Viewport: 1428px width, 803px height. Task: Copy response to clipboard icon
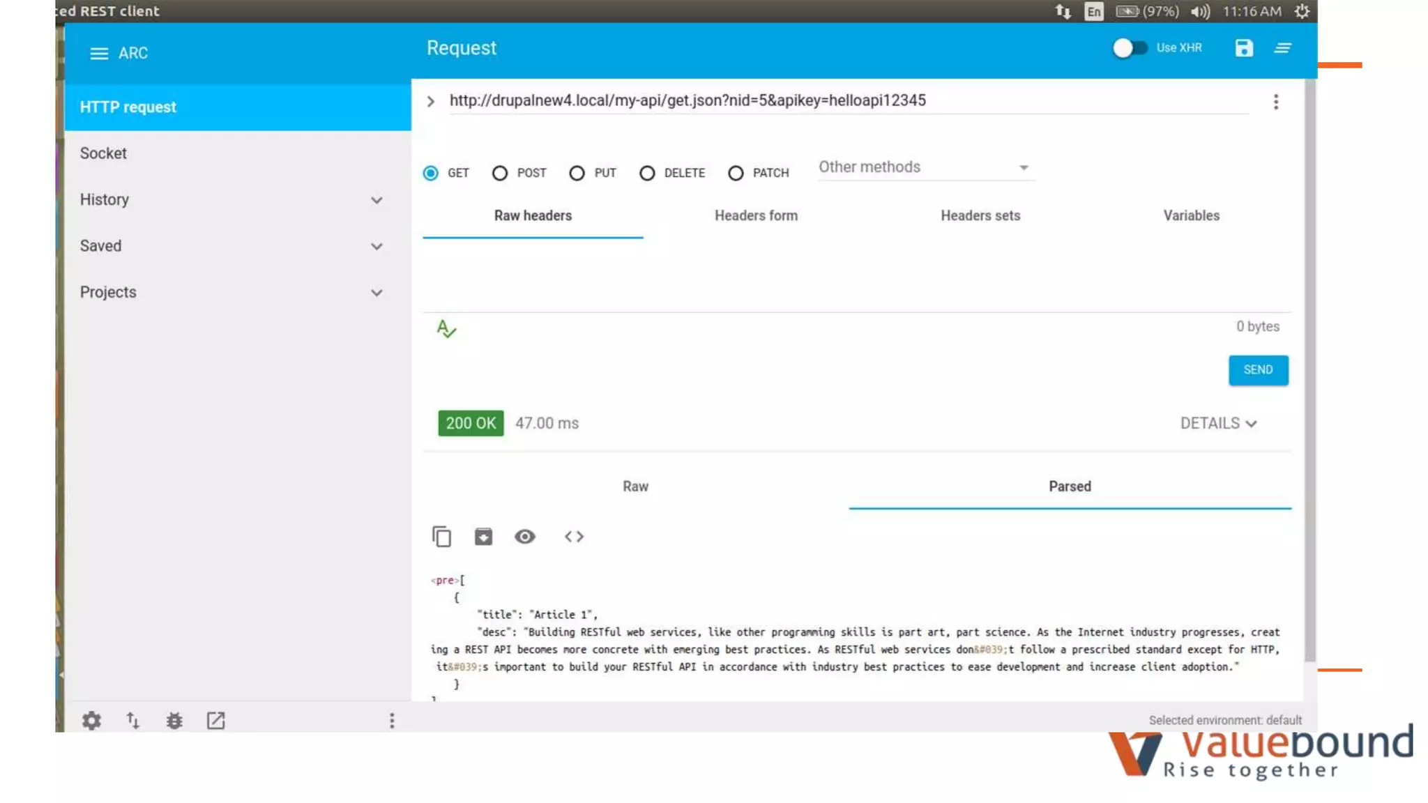pyautogui.click(x=441, y=537)
